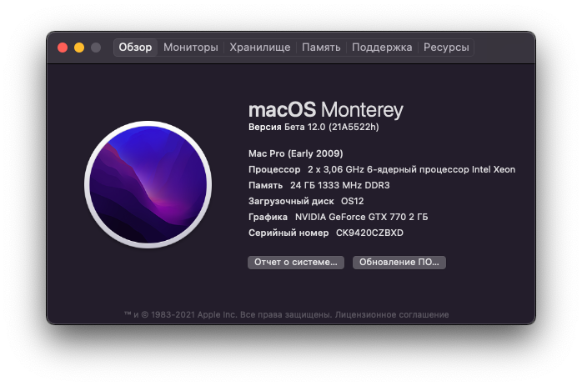The width and height of the screenshot is (582, 386).
Task: Select serial number CK9420CZBXD
Action: pos(369,233)
